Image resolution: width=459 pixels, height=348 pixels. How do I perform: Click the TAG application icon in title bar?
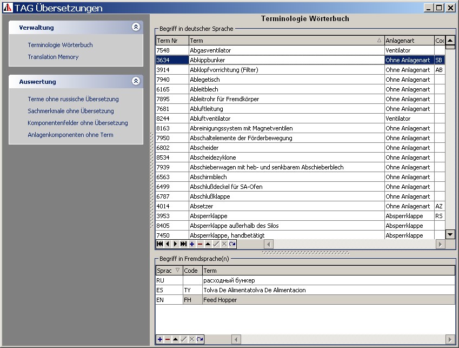(8, 8)
